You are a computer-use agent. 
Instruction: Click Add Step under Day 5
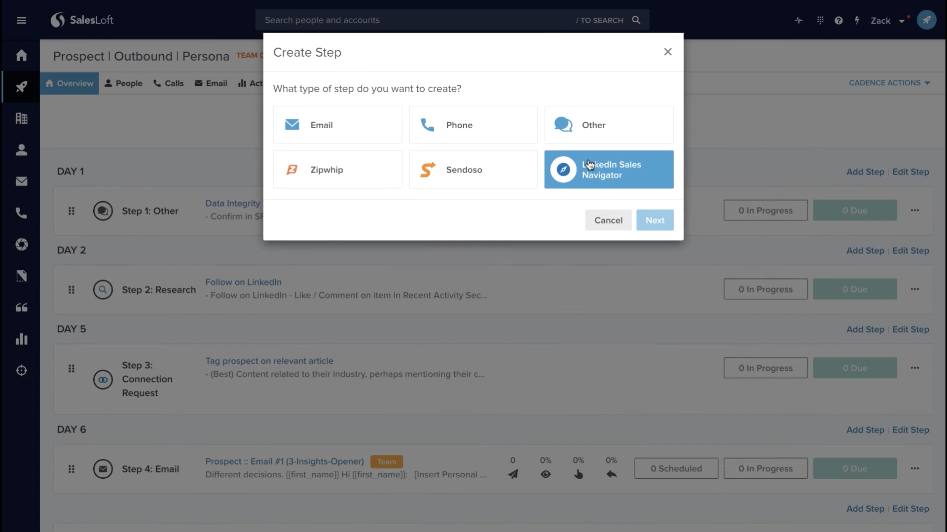[865, 329]
